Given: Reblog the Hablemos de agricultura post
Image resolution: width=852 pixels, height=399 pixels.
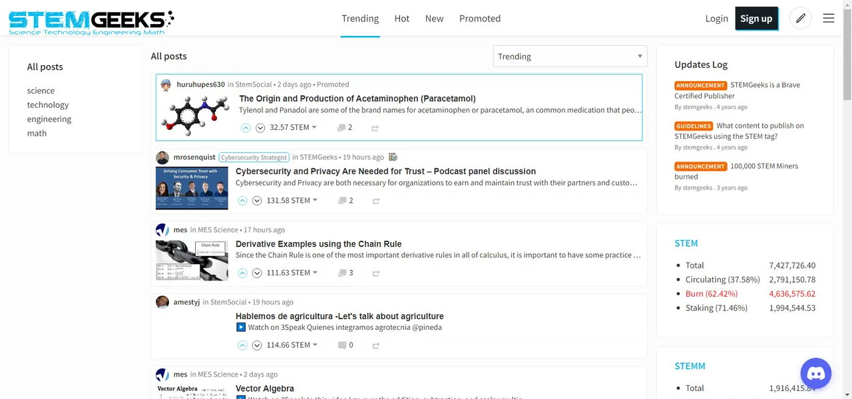Looking at the screenshot, I should (x=376, y=345).
